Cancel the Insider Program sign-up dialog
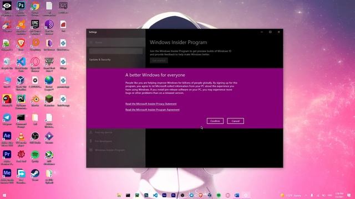355x199 pixels. [235, 121]
